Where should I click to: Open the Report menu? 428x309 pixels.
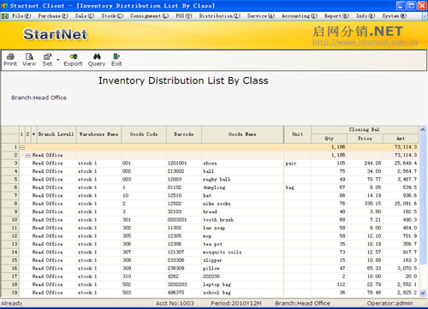336,16
